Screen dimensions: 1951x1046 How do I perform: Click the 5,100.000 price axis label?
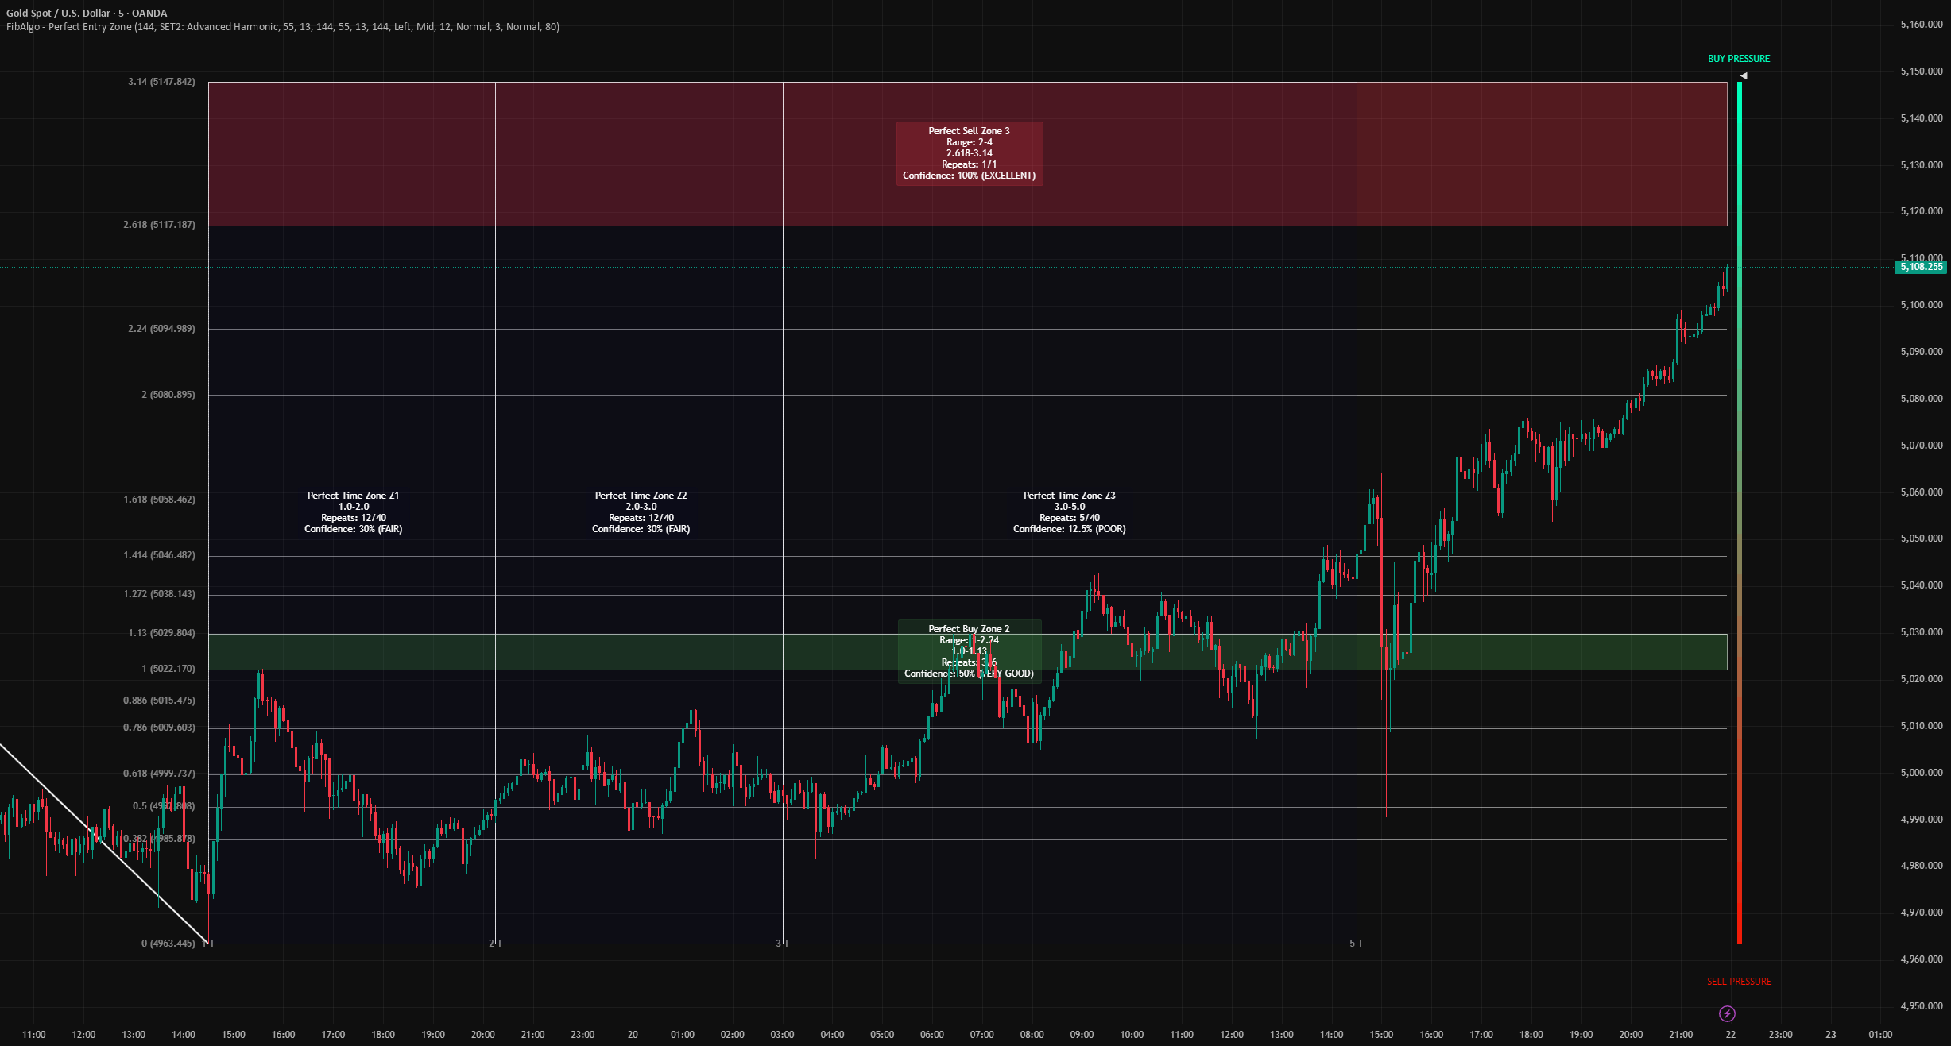1922,305
